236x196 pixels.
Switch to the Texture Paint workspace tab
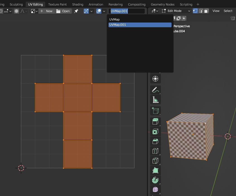click(x=57, y=4)
